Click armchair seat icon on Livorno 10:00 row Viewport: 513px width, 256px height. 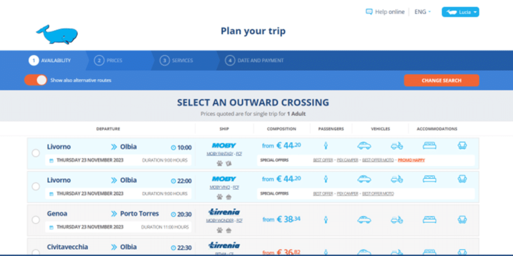coord(462,146)
